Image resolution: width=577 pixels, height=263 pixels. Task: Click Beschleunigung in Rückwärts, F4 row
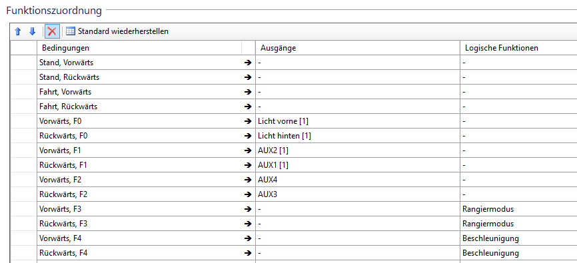click(490, 253)
